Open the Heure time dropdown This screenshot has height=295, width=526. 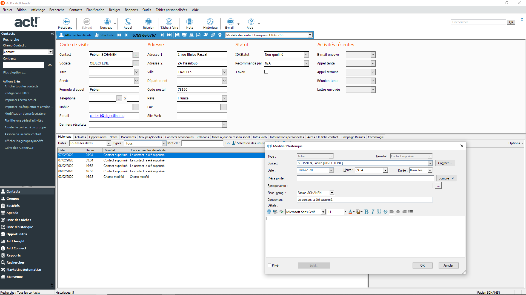(385, 170)
